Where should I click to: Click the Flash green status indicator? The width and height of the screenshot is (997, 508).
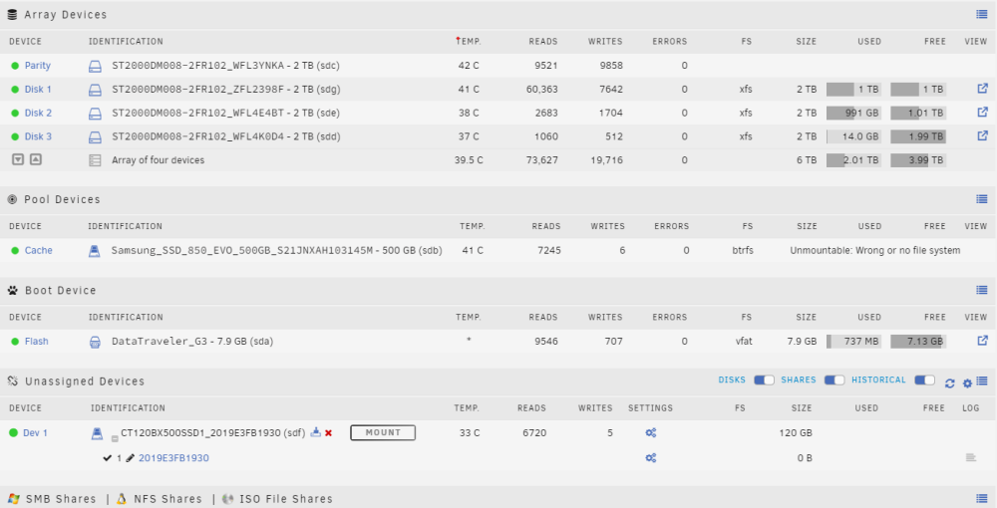[15, 342]
